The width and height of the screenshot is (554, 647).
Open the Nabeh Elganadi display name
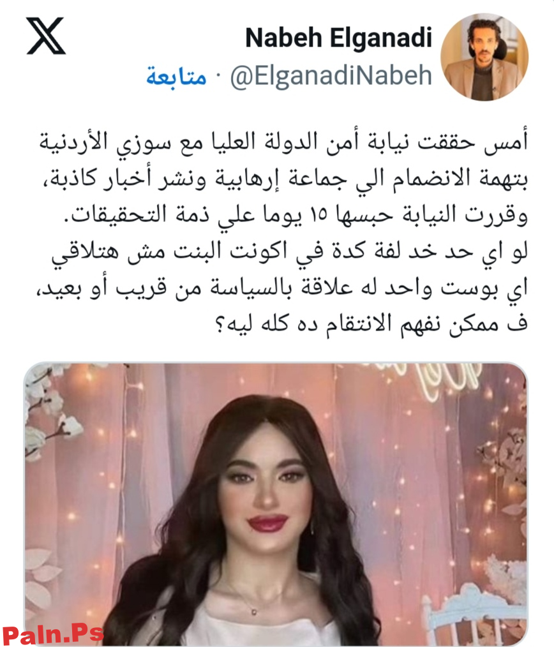[x=338, y=38]
